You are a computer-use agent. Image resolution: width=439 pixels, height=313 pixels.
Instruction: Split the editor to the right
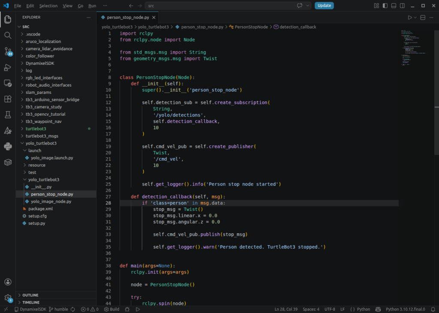point(423,17)
